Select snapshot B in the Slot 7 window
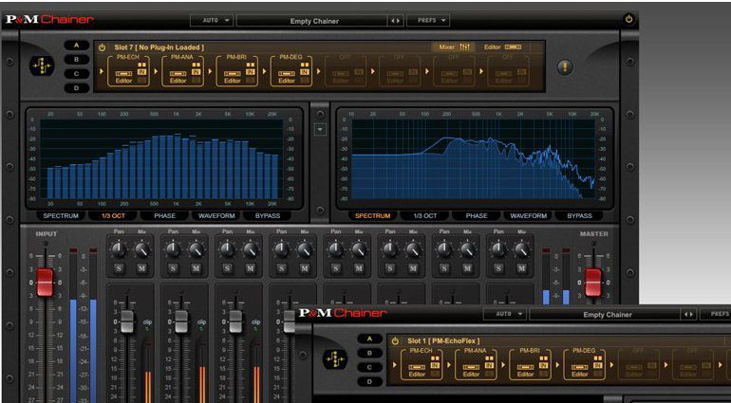Screen dimensions: 731x403 coord(77,60)
